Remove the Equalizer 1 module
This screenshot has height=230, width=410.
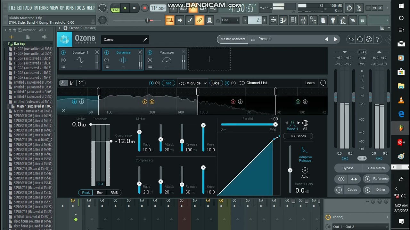[97, 52]
